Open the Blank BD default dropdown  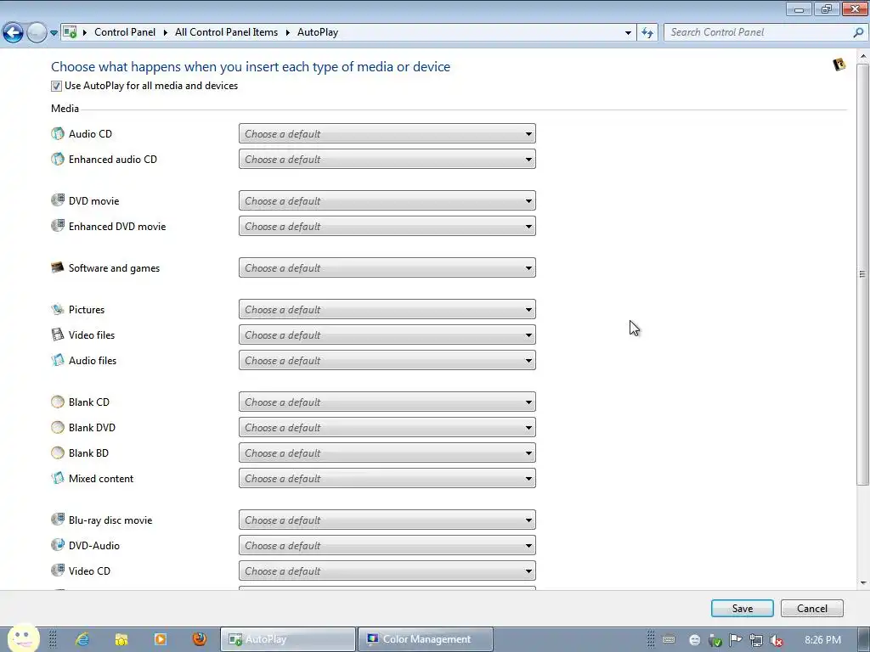[x=387, y=453]
